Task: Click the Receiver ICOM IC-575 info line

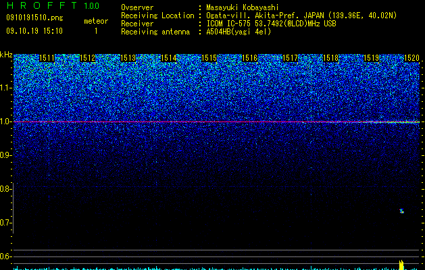Action: (x=229, y=24)
